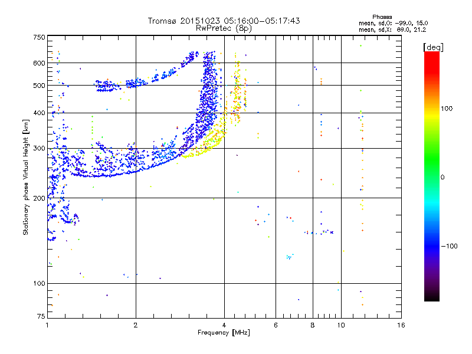The height and width of the screenshot is (354, 472).
Task: Click y-axis tick label '500'
Action: [39, 86]
